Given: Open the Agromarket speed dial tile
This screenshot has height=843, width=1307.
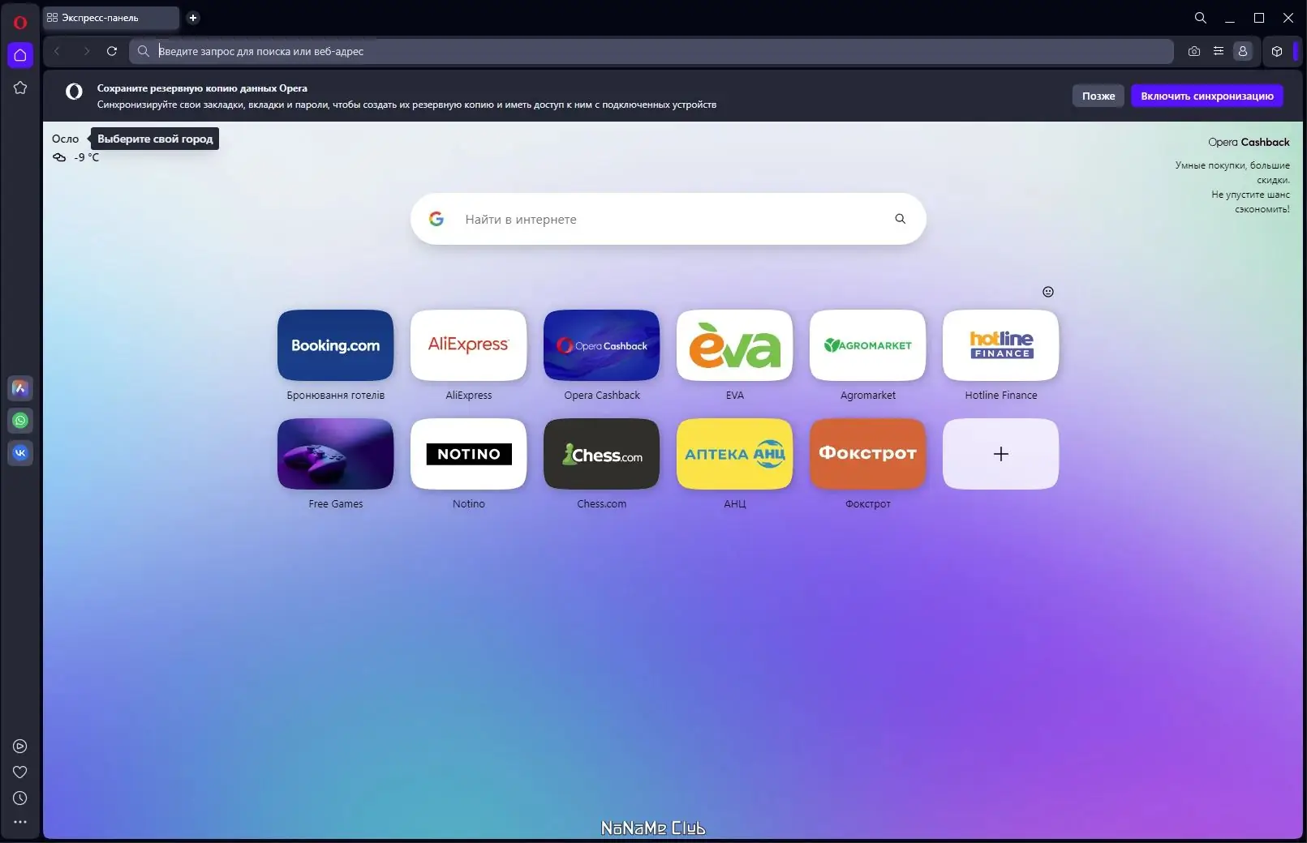Looking at the screenshot, I should click(868, 345).
